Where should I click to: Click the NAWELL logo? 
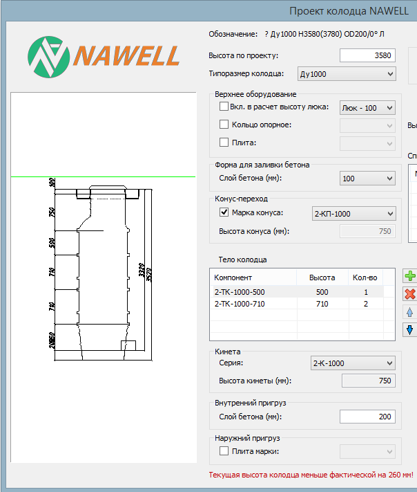[x=104, y=57]
